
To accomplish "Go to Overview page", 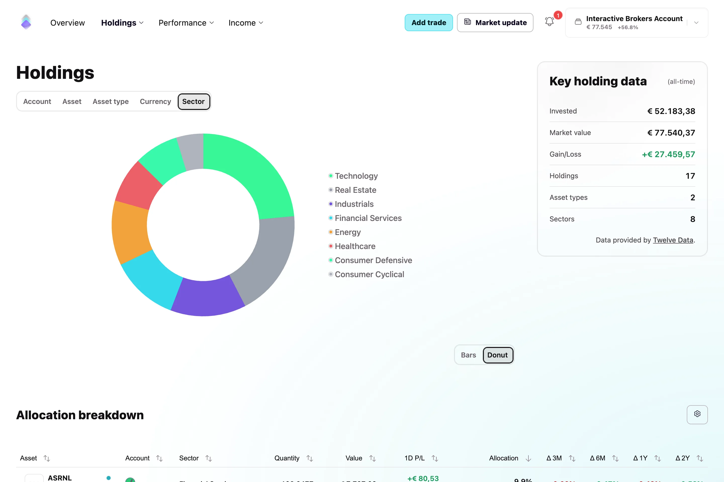I will click(x=67, y=23).
